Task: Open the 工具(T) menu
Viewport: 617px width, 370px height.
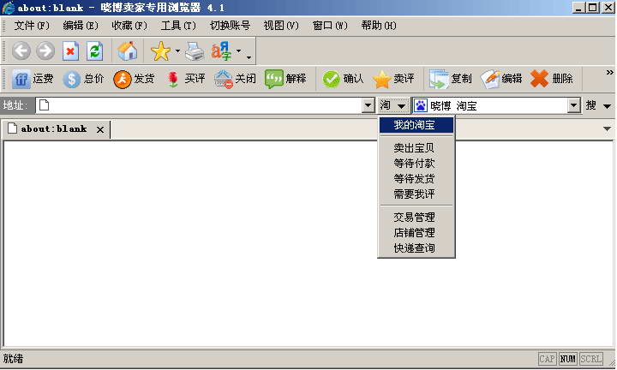Action: tap(178, 26)
